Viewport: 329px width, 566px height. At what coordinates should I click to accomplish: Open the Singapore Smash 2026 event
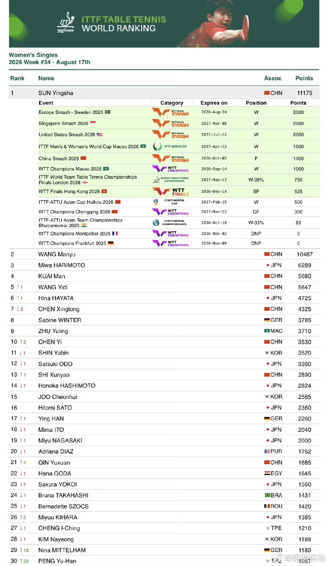coord(63,123)
